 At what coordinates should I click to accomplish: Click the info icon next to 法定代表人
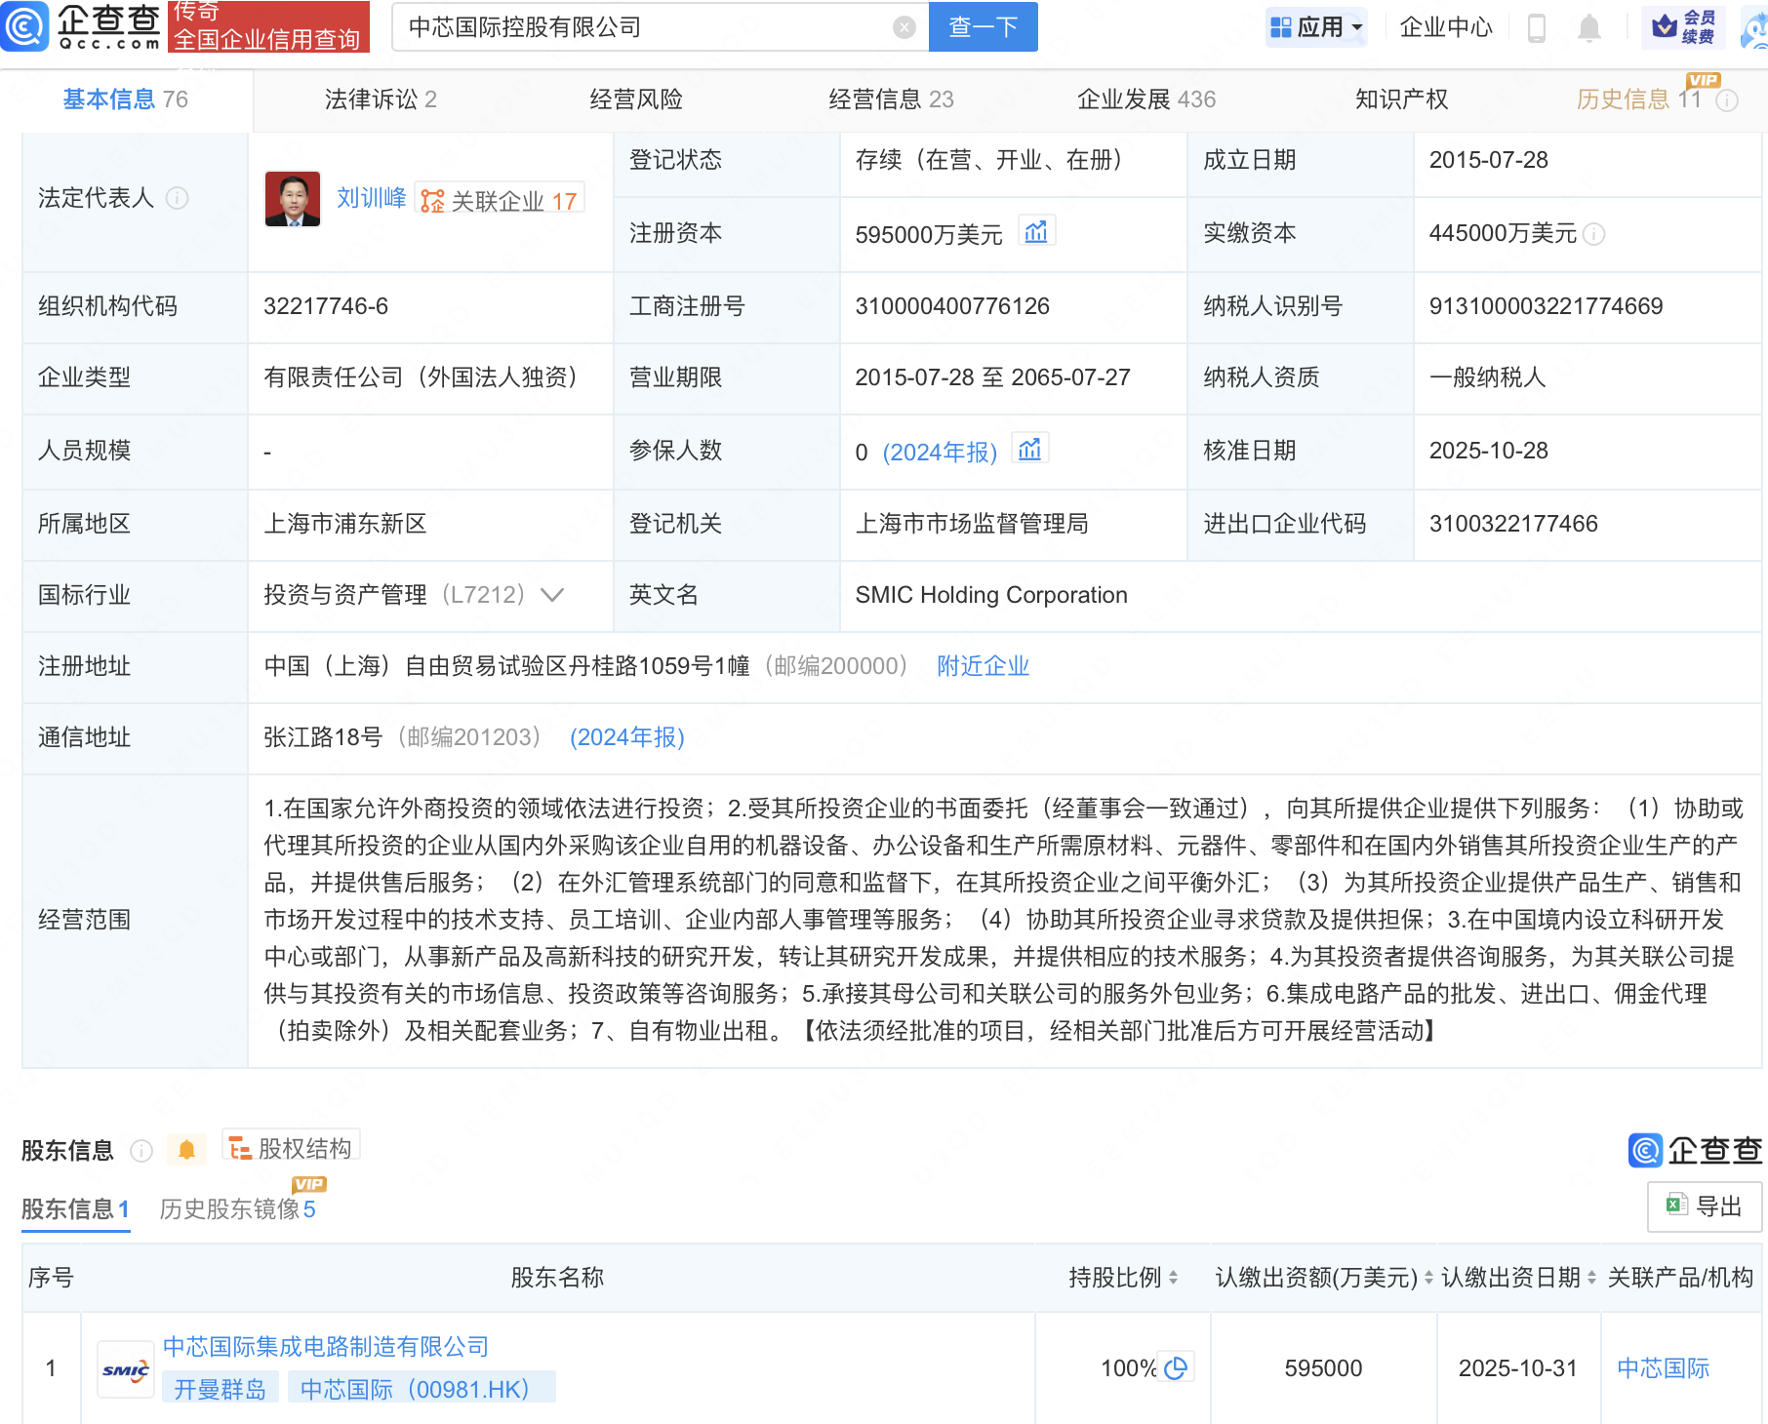point(177,198)
